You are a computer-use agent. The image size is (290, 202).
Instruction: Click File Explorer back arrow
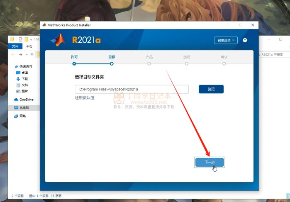(13, 55)
